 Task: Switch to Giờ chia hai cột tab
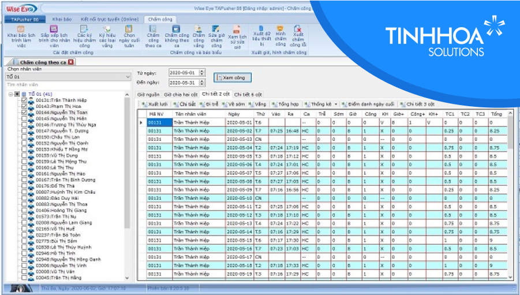click(x=181, y=95)
